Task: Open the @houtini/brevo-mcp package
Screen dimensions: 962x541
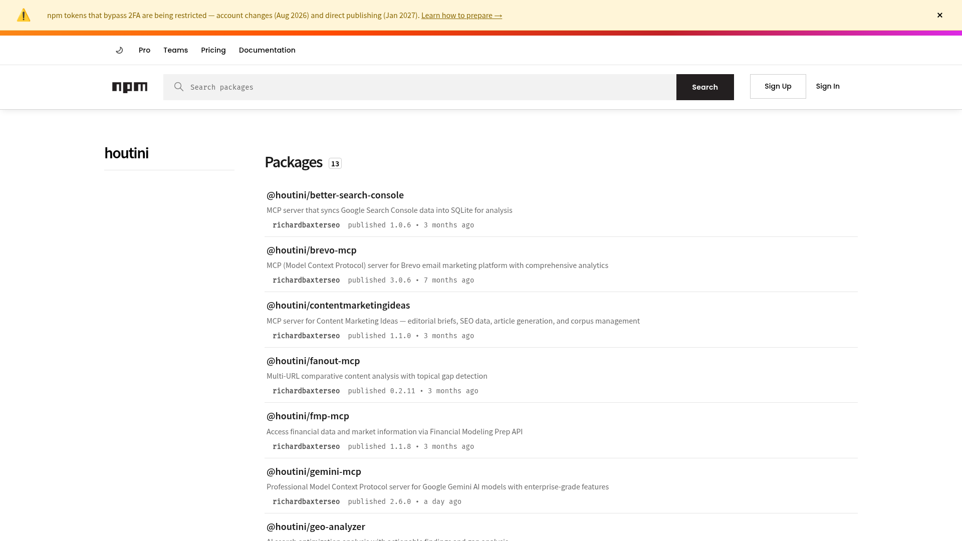Action: [x=312, y=250]
